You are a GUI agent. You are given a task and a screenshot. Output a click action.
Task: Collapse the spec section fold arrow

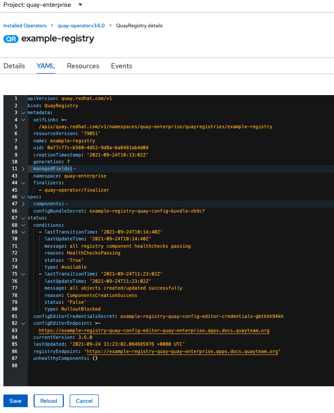23,197
